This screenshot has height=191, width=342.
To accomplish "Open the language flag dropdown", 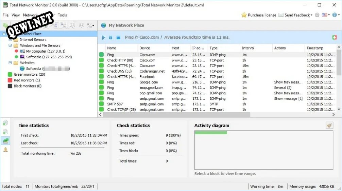I will pos(326,15).
